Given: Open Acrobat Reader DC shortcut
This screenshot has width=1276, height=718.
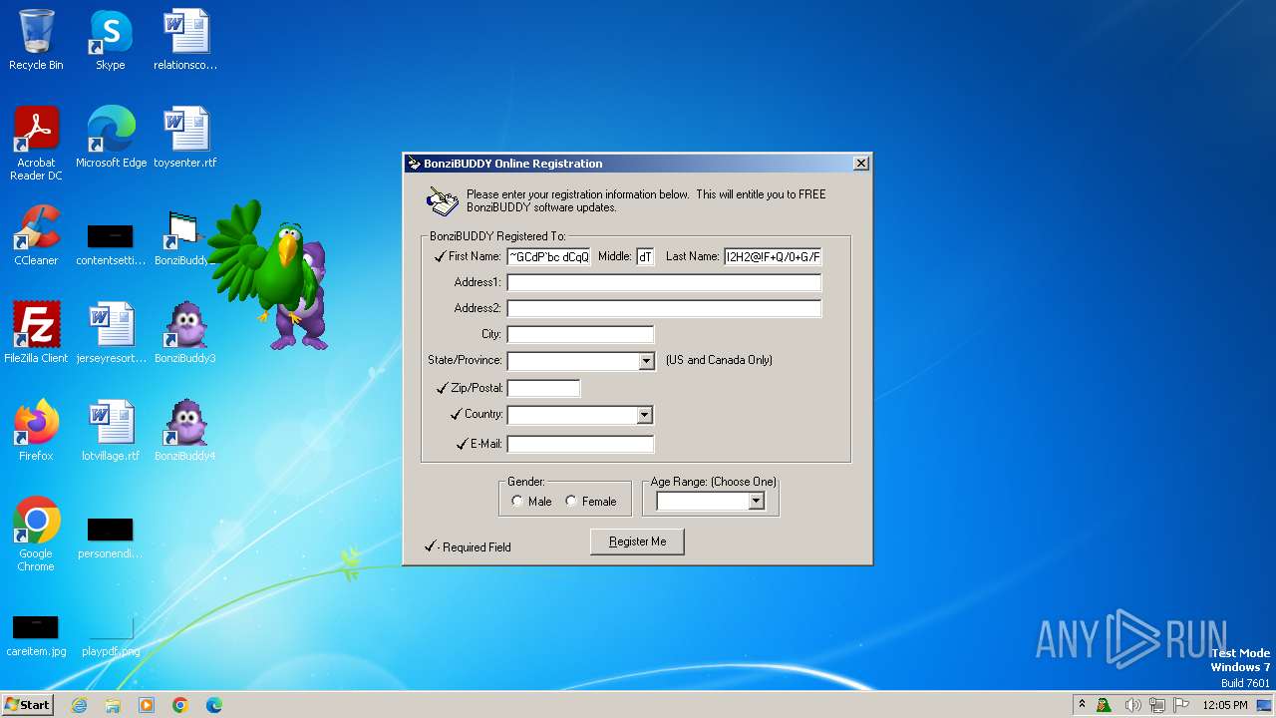Looking at the screenshot, I should coord(36,143).
